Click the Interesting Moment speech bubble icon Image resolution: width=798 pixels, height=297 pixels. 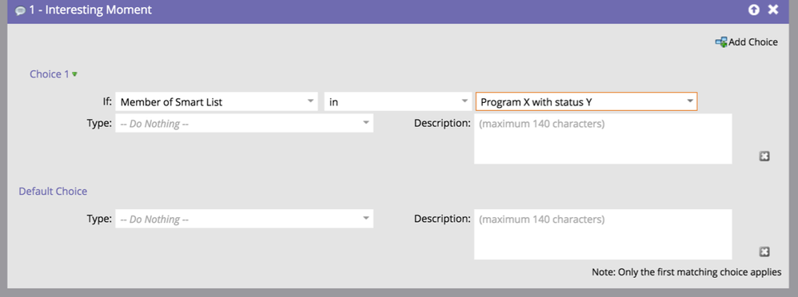(21, 10)
